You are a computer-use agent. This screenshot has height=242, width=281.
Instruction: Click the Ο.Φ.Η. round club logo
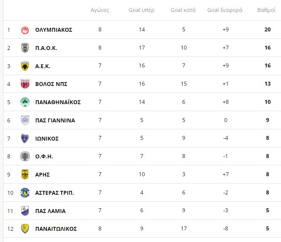[25, 156]
